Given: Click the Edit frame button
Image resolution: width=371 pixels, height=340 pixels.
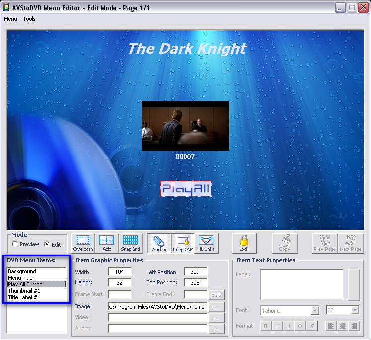Looking at the screenshot, I should pyautogui.click(x=216, y=295).
